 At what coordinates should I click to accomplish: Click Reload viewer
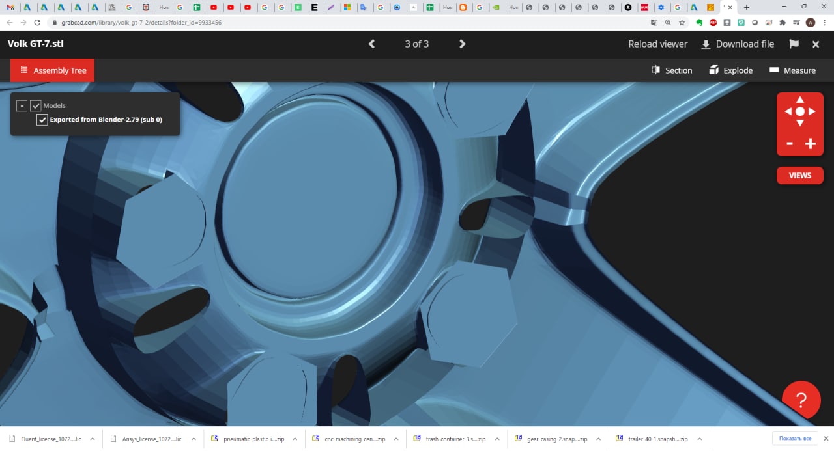pos(657,44)
